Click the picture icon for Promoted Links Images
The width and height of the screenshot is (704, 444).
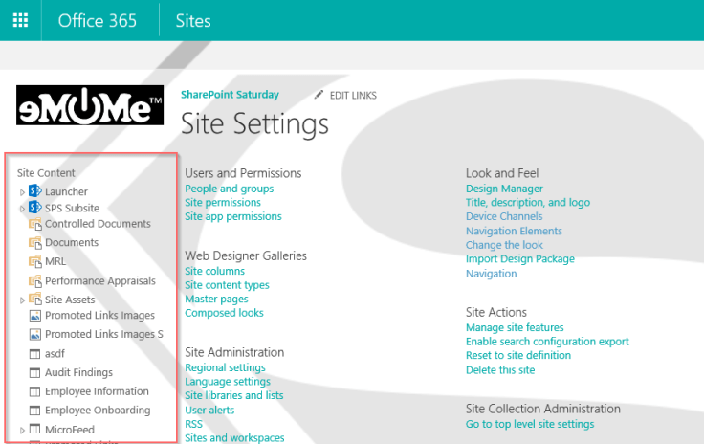pyautogui.click(x=35, y=316)
